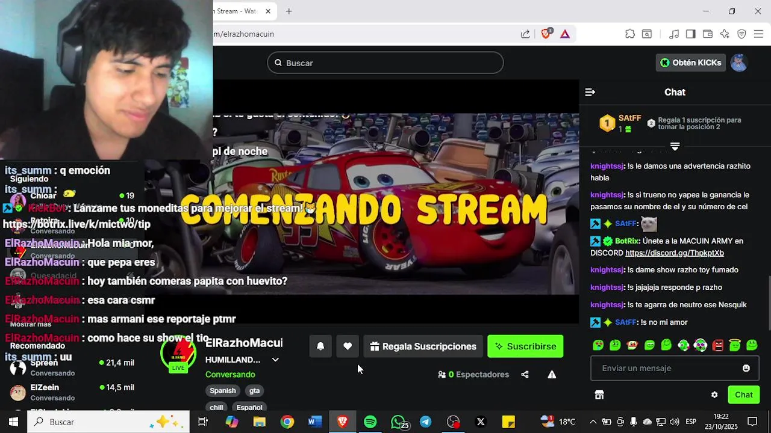Collapse the chat panel icon
The height and width of the screenshot is (433, 771).
click(x=590, y=92)
